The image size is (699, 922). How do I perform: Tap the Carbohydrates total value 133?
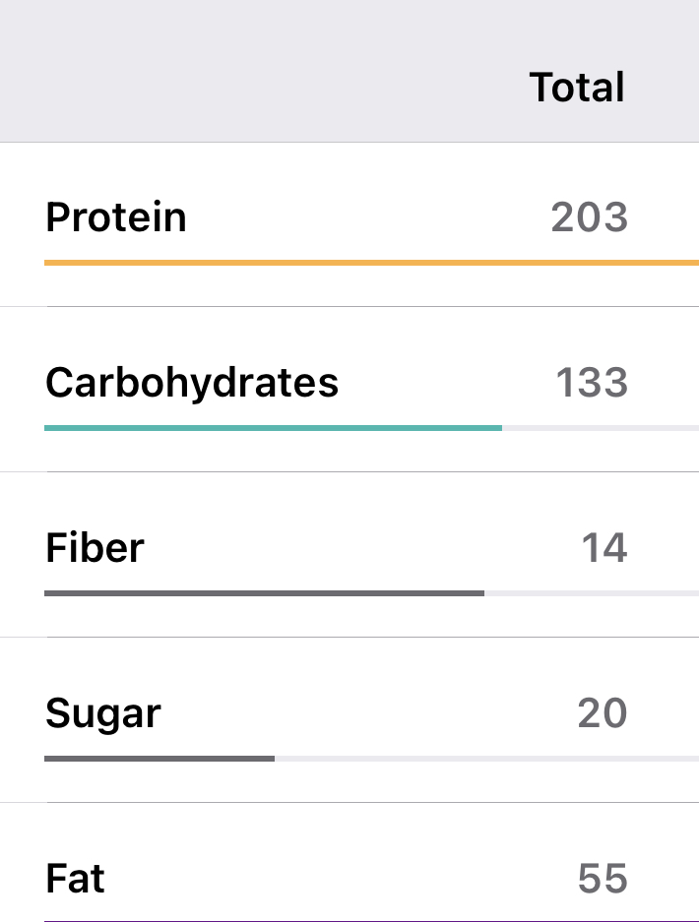591,382
